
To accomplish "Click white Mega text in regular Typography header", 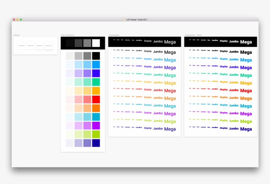I will coord(170,42).
